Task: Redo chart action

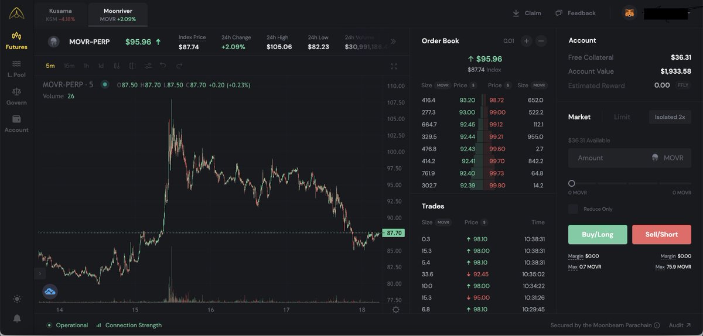Action: coord(179,66)
